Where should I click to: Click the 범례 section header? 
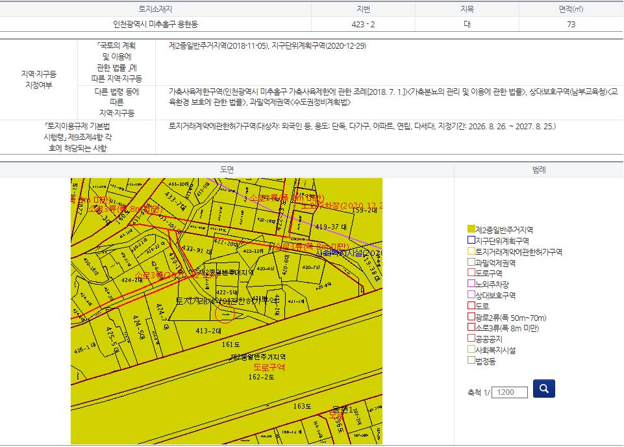pos(539,170)
